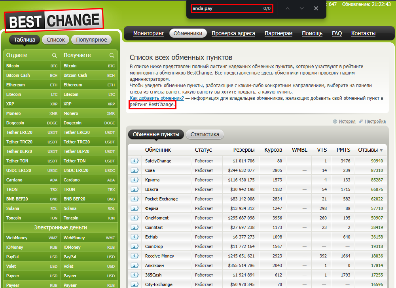Open the Настройка link

(375, 121)
